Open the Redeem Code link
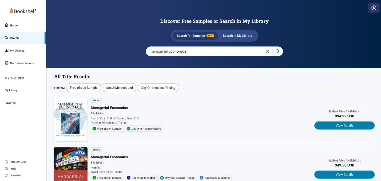 19,162
